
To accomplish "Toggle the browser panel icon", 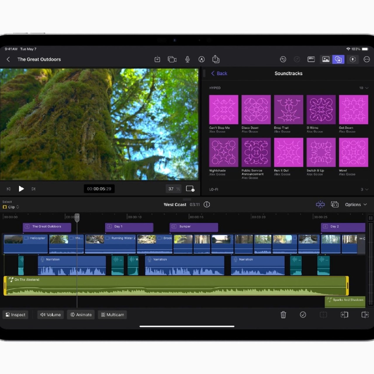I will point(311,59).
